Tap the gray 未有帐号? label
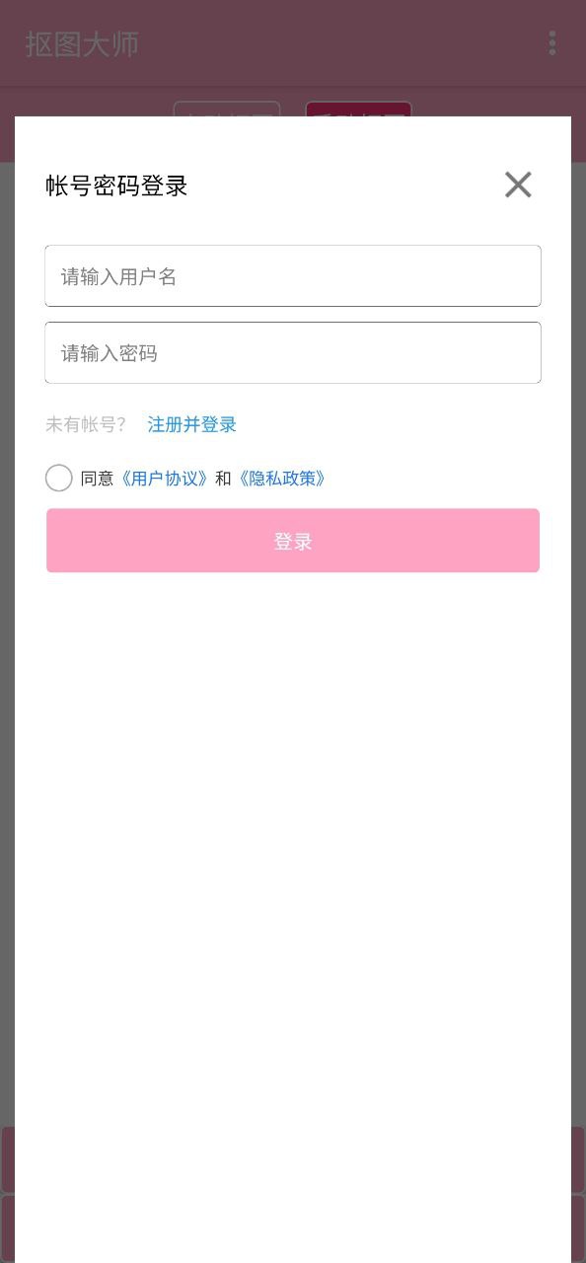 pyautogui.click(x=86, y=424)
